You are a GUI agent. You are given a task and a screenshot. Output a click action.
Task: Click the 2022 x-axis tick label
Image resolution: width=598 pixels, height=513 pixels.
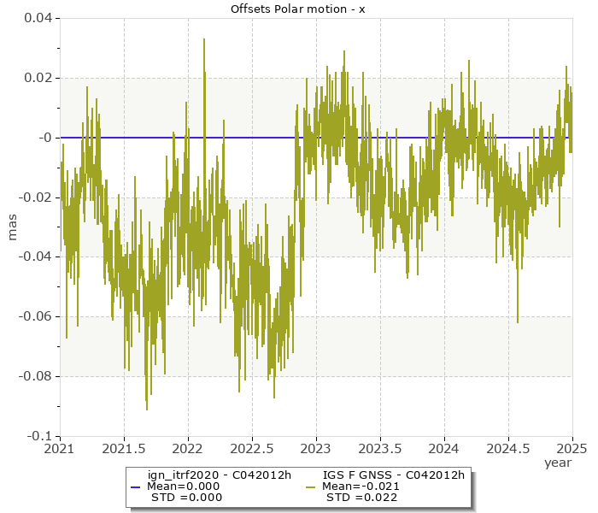(188, 447)
